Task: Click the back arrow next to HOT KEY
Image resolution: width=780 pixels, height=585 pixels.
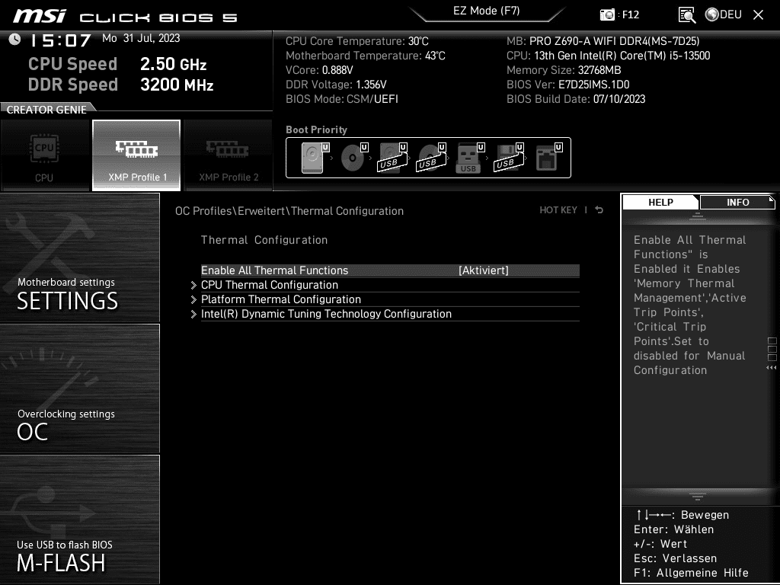Action: click(599, 210)
